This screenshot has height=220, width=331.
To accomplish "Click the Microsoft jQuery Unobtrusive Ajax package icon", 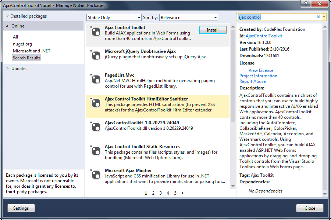I will click(96, 56).
